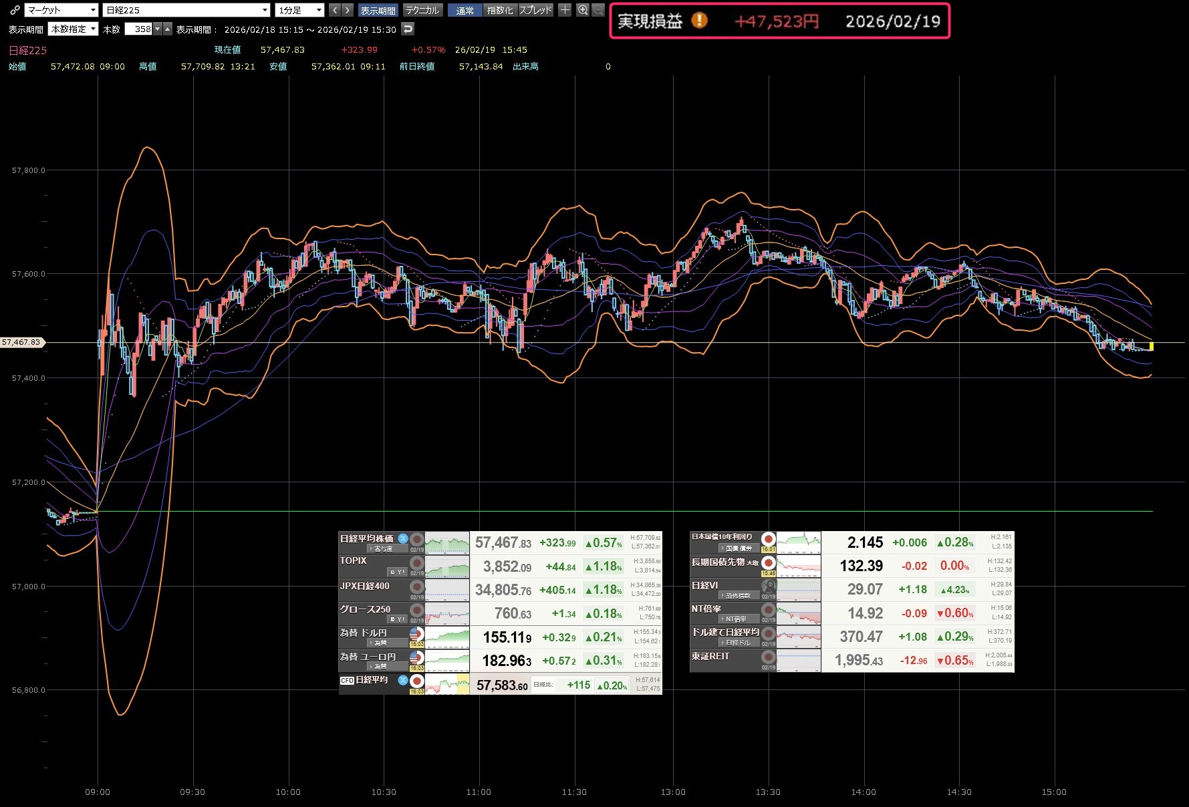
Task: Open the 日経225 symbol dropdown
Action: point(186,10)
